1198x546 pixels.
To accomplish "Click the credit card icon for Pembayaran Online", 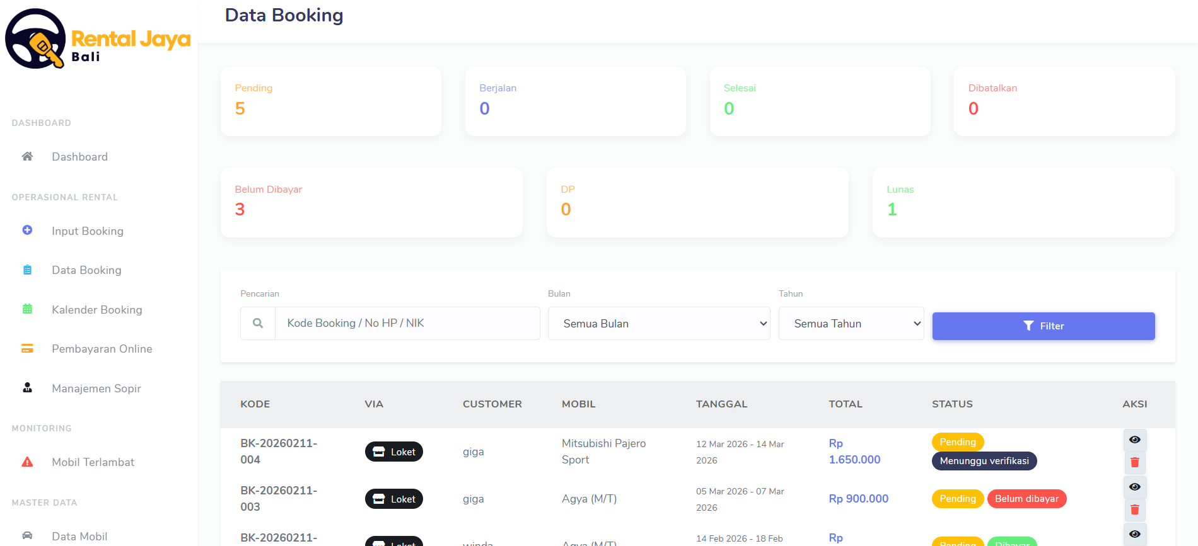I will coord(27,348).
